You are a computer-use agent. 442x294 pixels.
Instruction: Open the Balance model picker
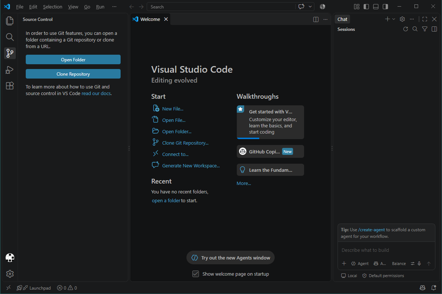pyautogui.click(x=399, y=264)
